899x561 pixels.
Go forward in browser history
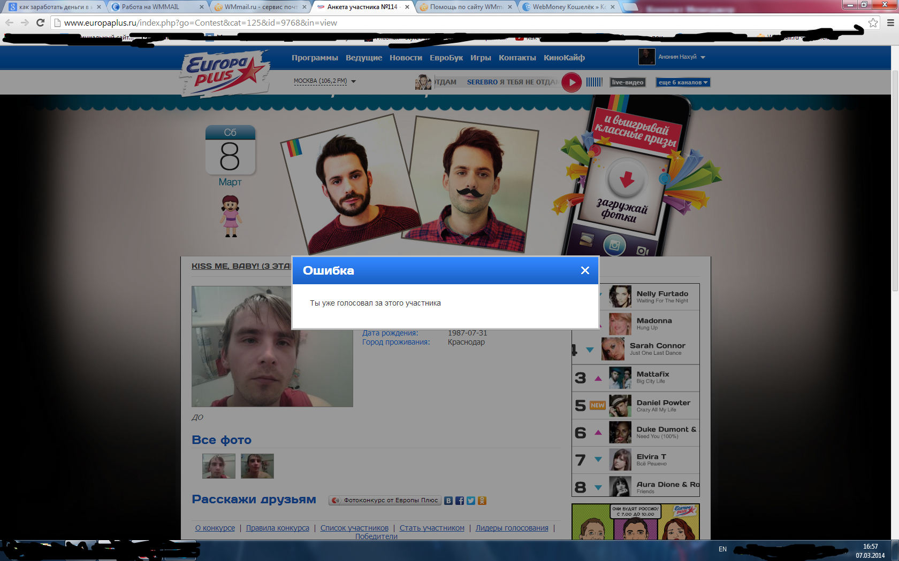[x=25, y=22]
